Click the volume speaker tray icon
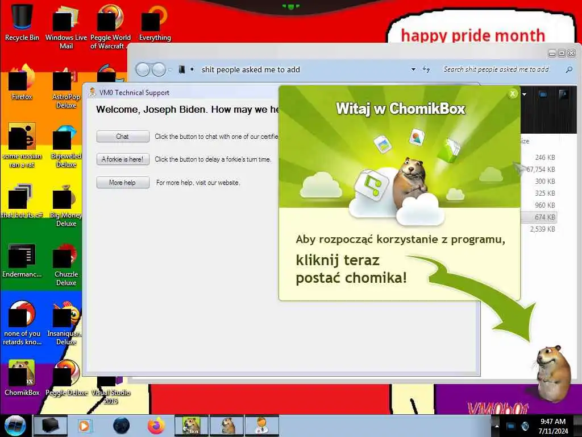The height and width of the screenshot is (437, 582). click(525, 426)
